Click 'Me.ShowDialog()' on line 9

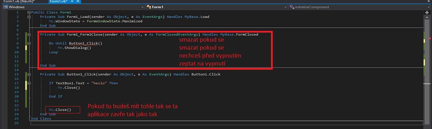[x=74, y=48]
